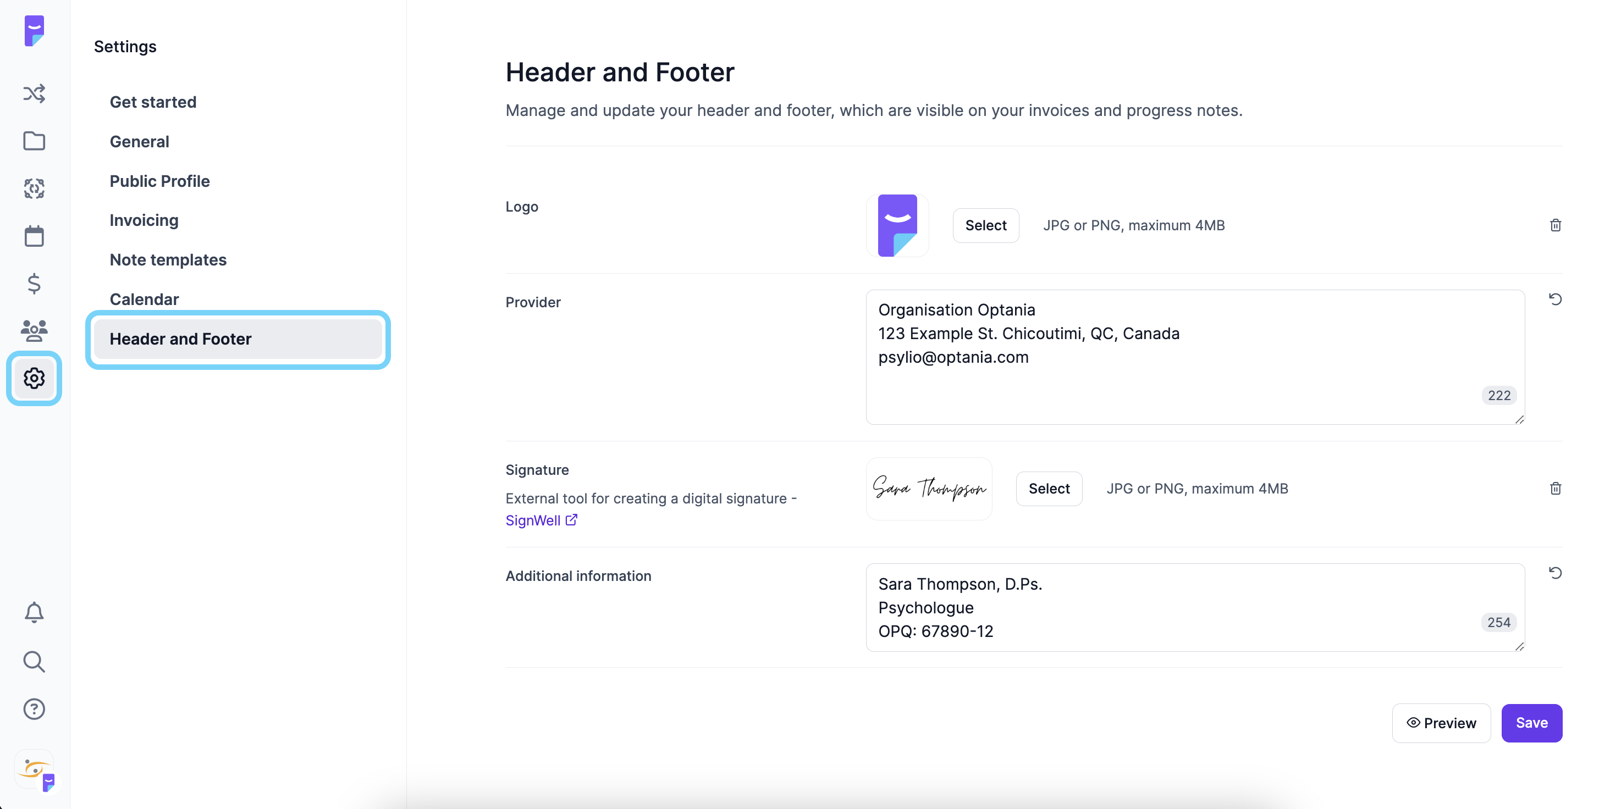
Task: Open the search magnifier icon
Action: coord(34,661)
